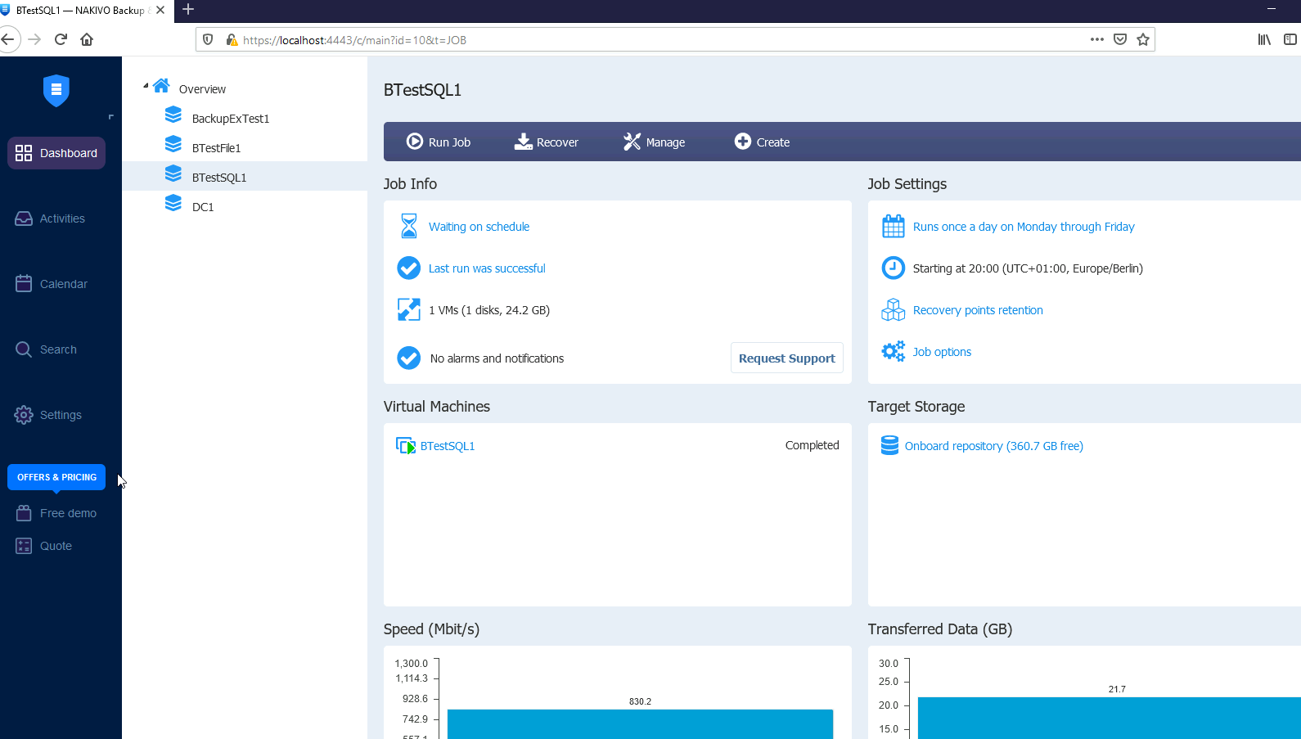This screenshot has width=1301, height=739.
Task: Click the BTestSQL1 VM icon
Action: coord(406,446)
